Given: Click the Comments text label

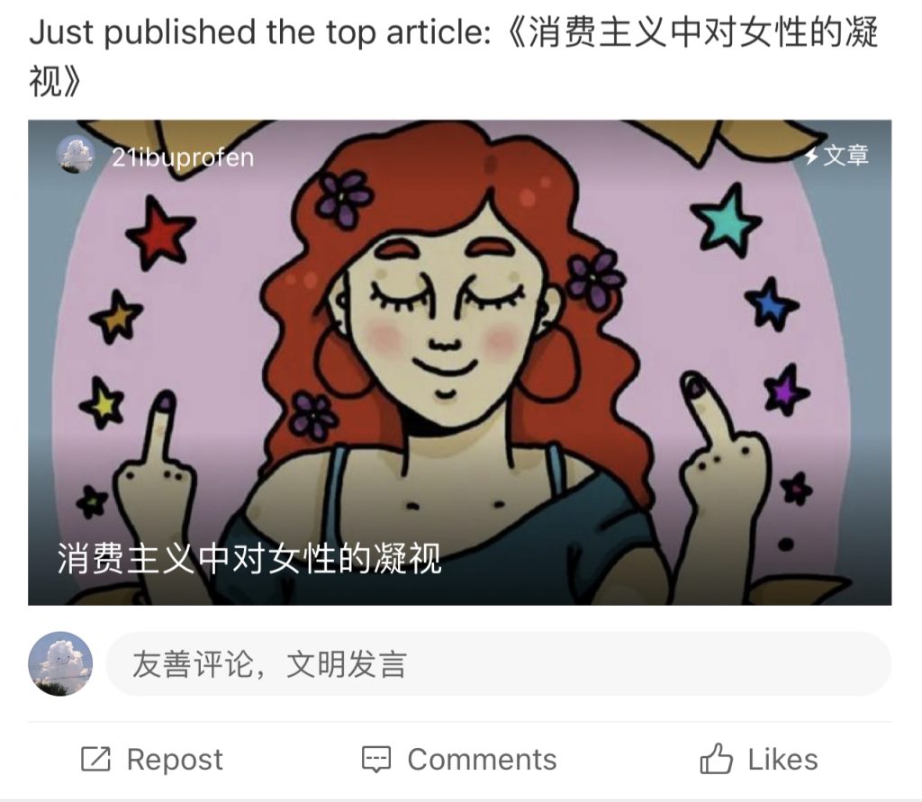Looking at the screenshot, I should click(x=483, y=759).
